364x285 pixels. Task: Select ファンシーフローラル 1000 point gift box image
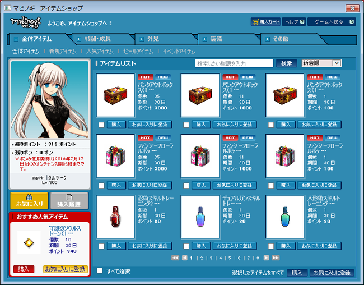click(200, 156)
